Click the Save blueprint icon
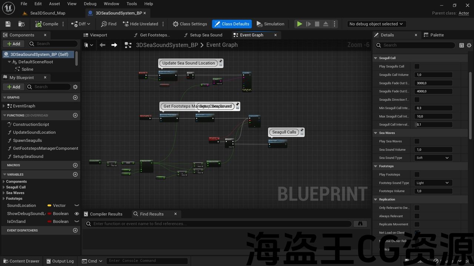 pyautogui.click(x=8, y=24)
